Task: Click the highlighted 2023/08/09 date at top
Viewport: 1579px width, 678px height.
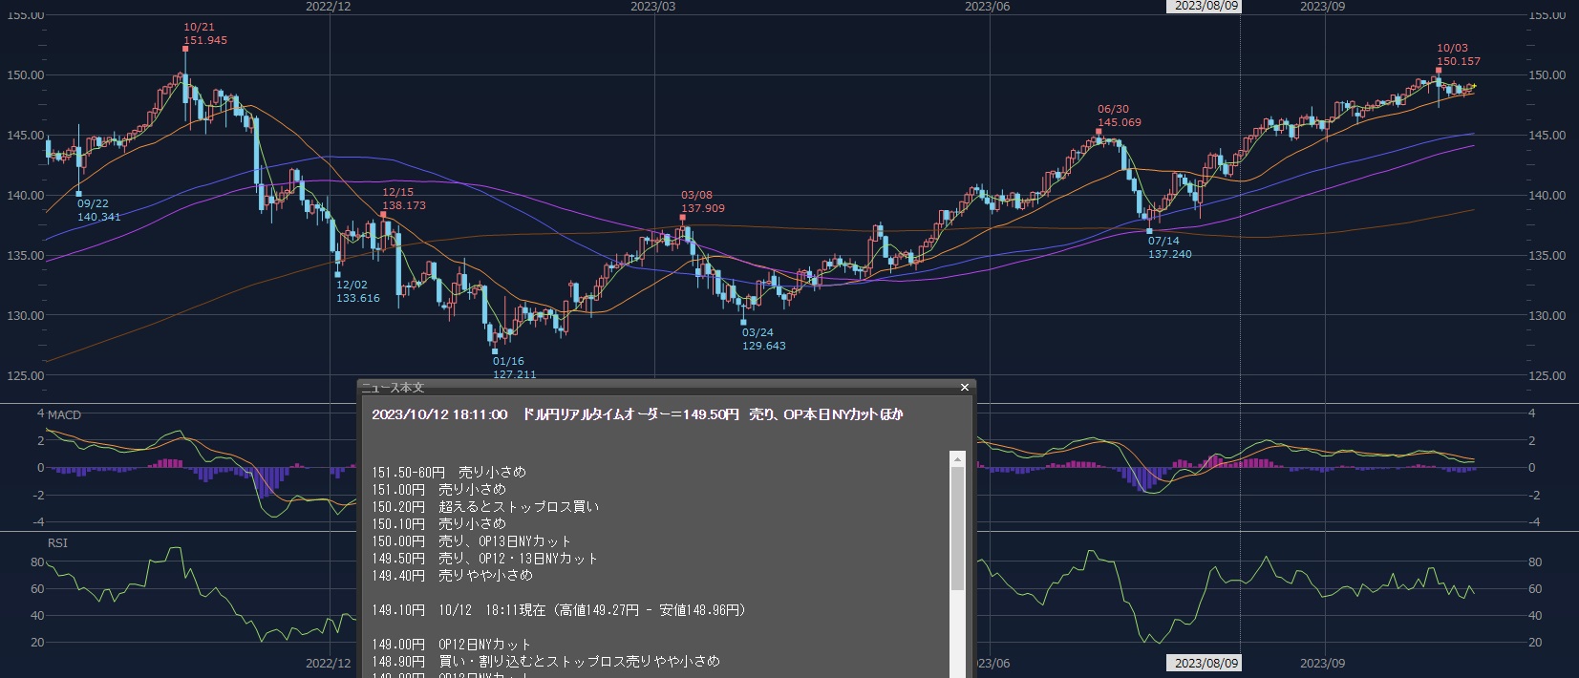Action: [1206, 6]
